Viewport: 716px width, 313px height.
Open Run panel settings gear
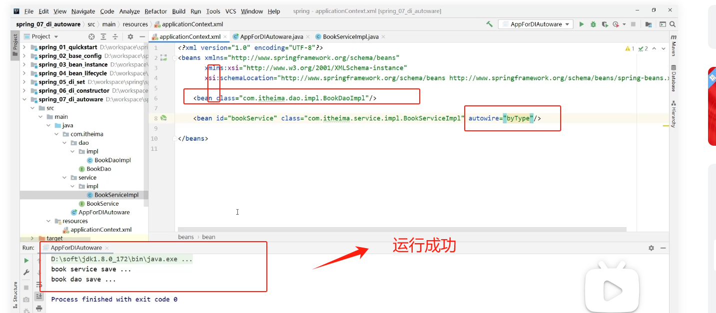coord(651,248)
